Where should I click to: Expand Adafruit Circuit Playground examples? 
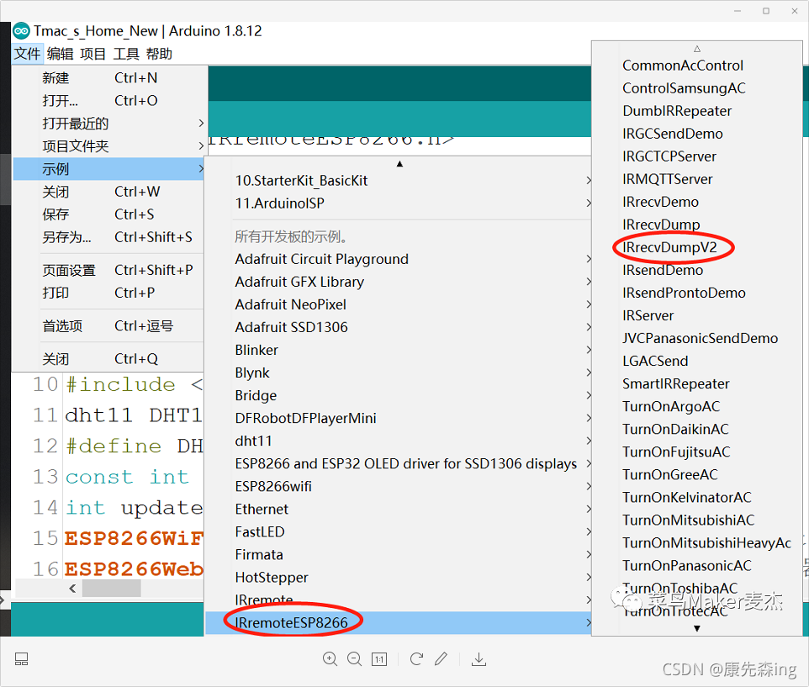399,259
